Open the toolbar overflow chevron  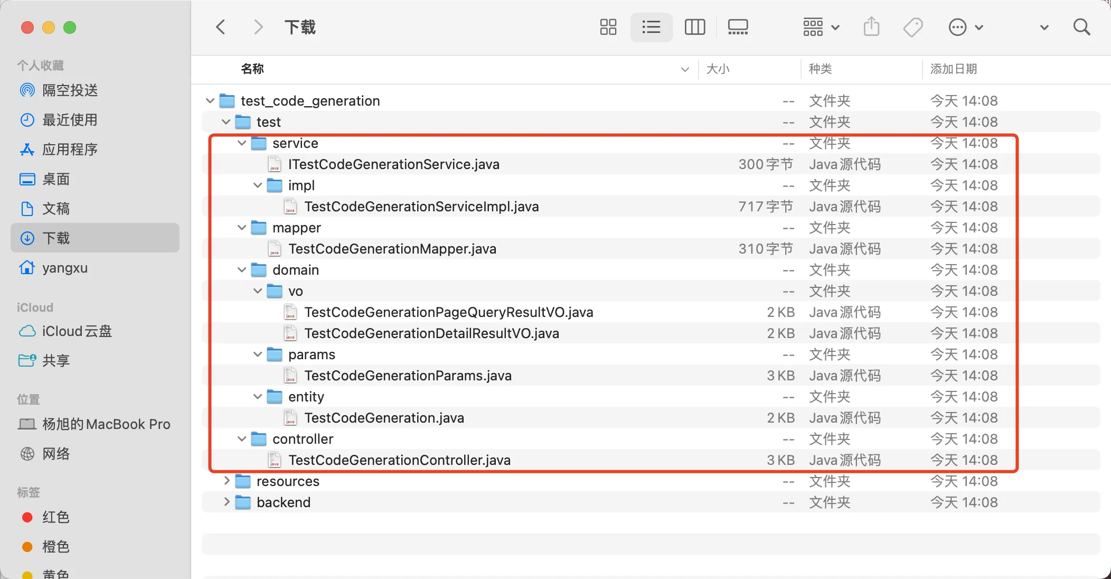pos(1044,27)
